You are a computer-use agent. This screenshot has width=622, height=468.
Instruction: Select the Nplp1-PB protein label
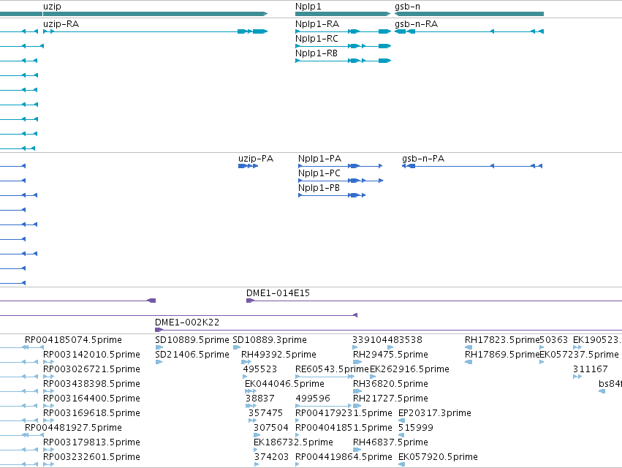[319, 188]
